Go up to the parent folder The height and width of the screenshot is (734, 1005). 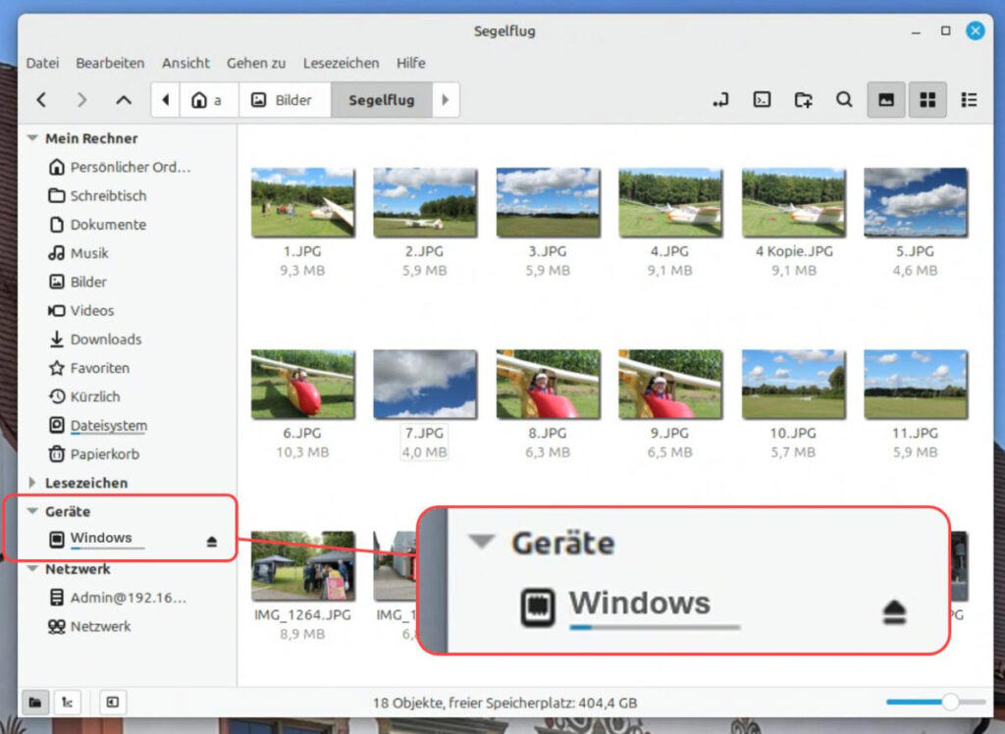pos(124,99)
